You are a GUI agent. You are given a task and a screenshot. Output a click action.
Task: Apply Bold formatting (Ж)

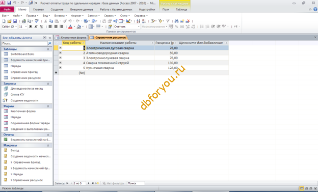coord(31,26)
